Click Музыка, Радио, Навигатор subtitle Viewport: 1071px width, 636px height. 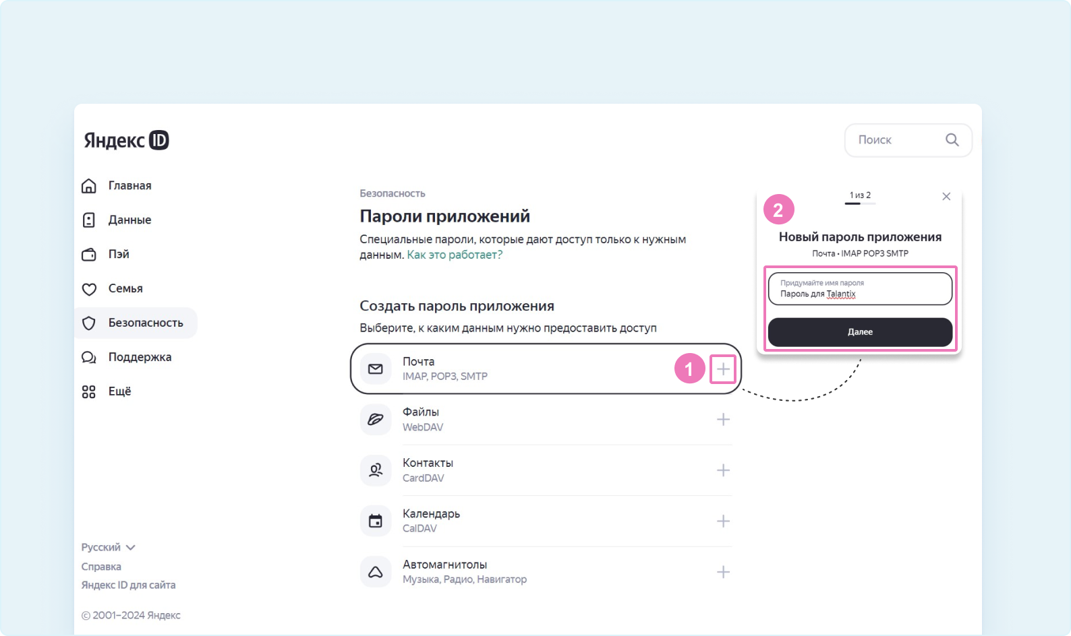click(x=465, y=579)
